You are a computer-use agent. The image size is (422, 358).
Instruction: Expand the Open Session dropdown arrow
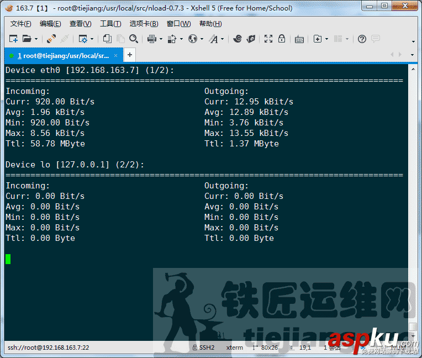click(36, 39)
